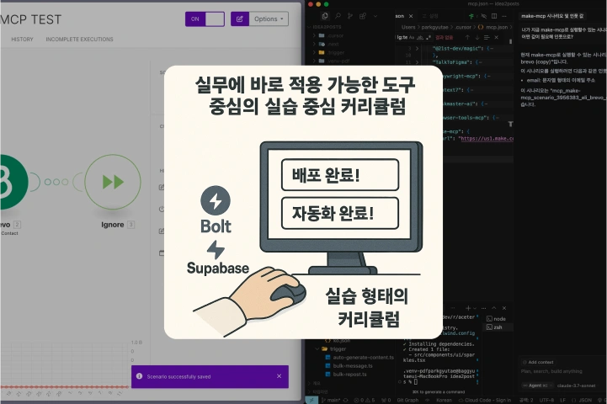Open Options dropdown in Make window

269,19
